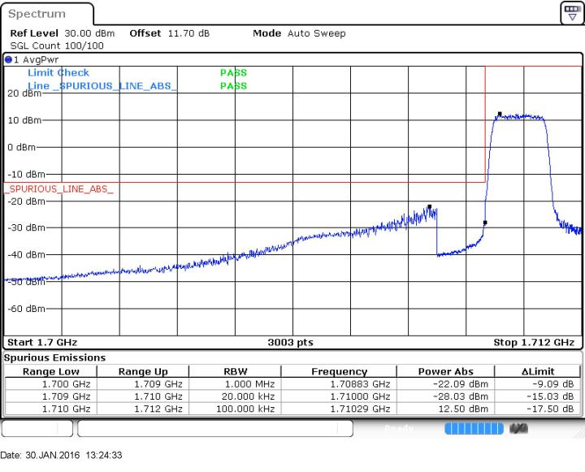Click the marker at -28 dBm on rising edge
This screenshot has height=472, width=585.
(x=485, y=223)
